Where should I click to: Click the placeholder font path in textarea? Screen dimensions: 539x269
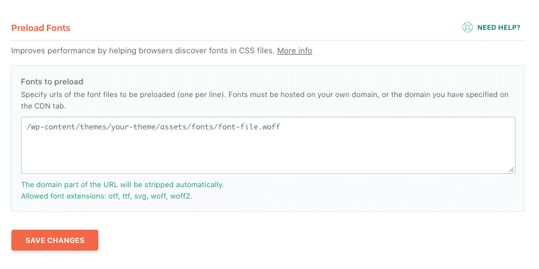tap(153, 127)
